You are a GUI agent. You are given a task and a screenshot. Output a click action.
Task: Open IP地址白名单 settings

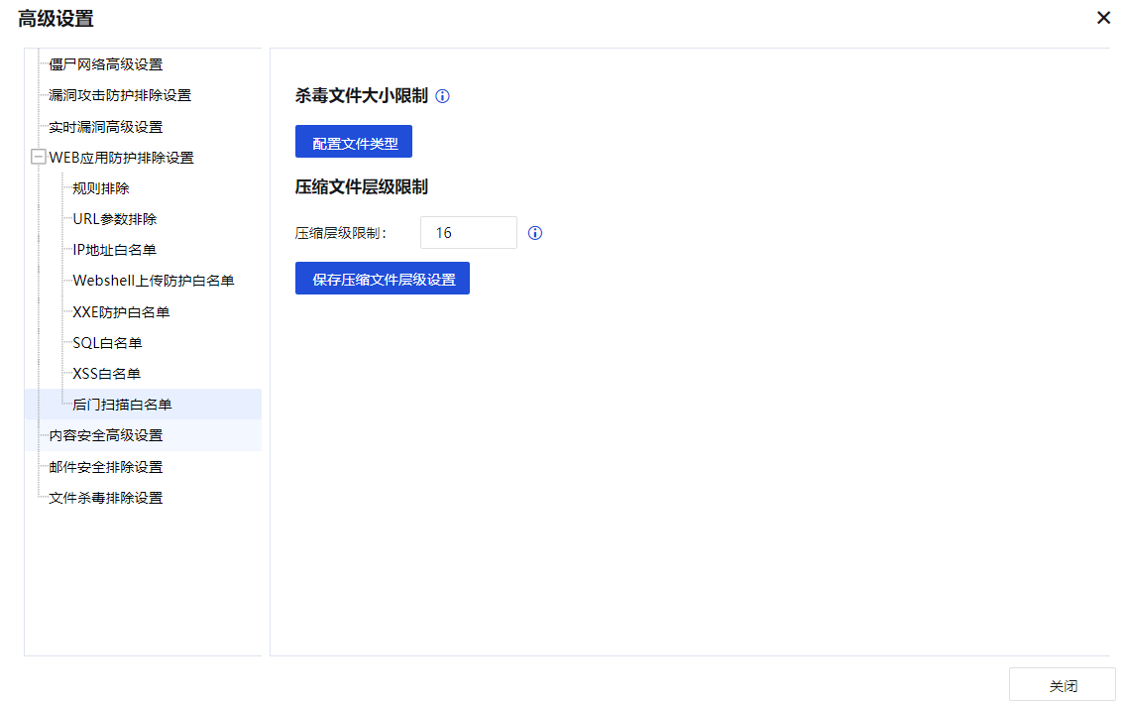(114, 250)
